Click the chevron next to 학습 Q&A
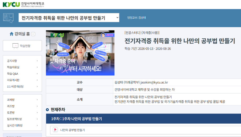Image resolution: width=241 pixels, height=137 pixels. (x=37, y=74)
